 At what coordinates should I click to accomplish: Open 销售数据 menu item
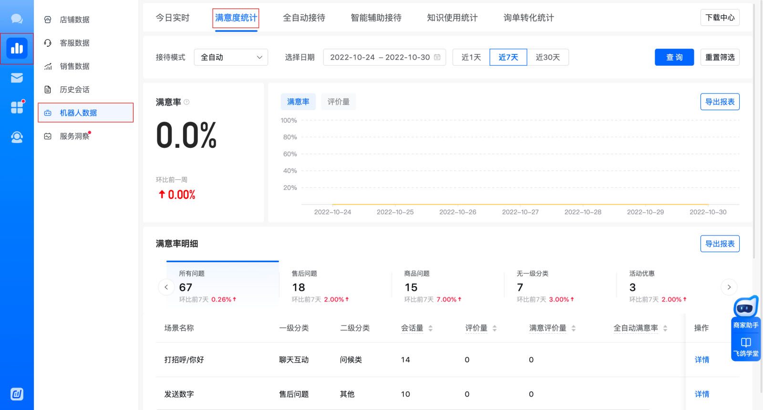click(86, 66)
